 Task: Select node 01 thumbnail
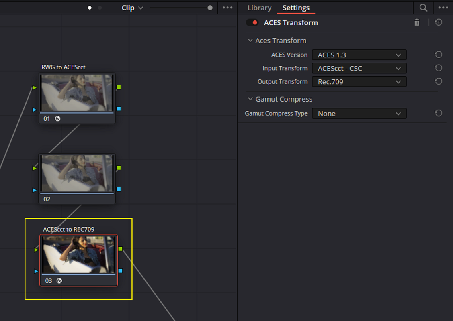77,93
